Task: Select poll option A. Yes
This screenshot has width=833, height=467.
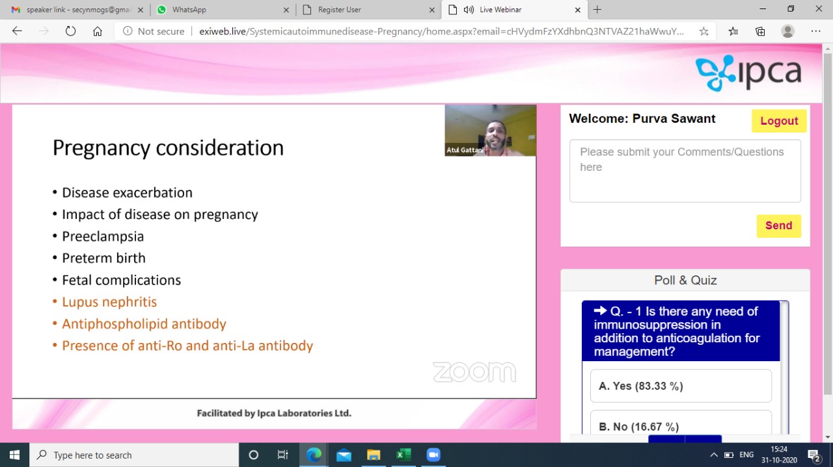Action: click(x=681, y=386)
